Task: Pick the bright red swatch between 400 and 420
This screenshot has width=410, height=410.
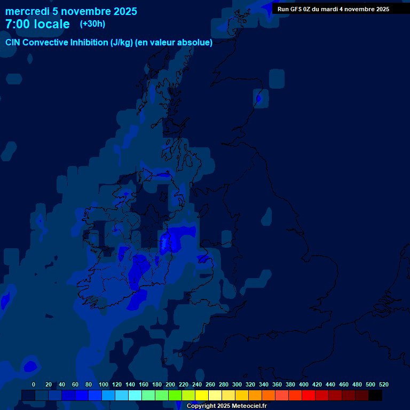Action: [309, 395]
